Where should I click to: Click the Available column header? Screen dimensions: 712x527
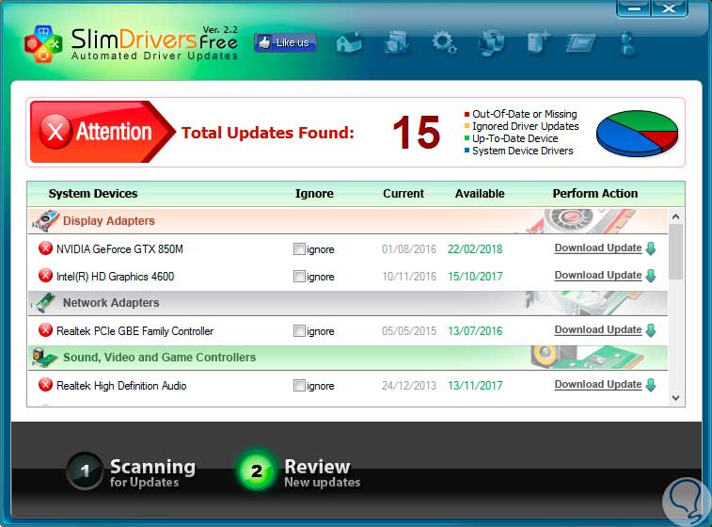click(480, 194)
